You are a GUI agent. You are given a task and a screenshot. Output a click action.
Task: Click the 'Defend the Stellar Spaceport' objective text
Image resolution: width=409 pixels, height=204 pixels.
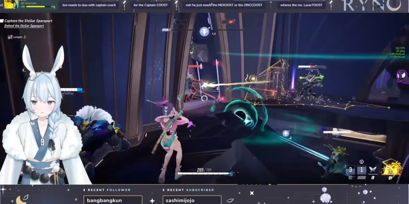tap(24, 26)
